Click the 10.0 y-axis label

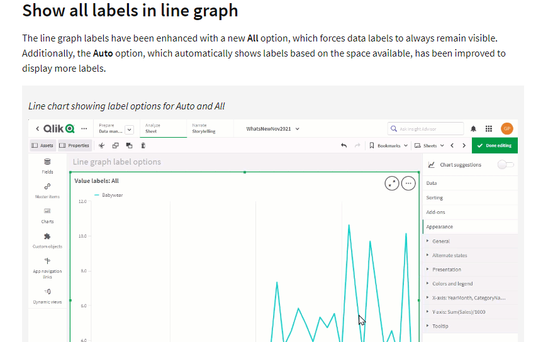tap(82, 236)
